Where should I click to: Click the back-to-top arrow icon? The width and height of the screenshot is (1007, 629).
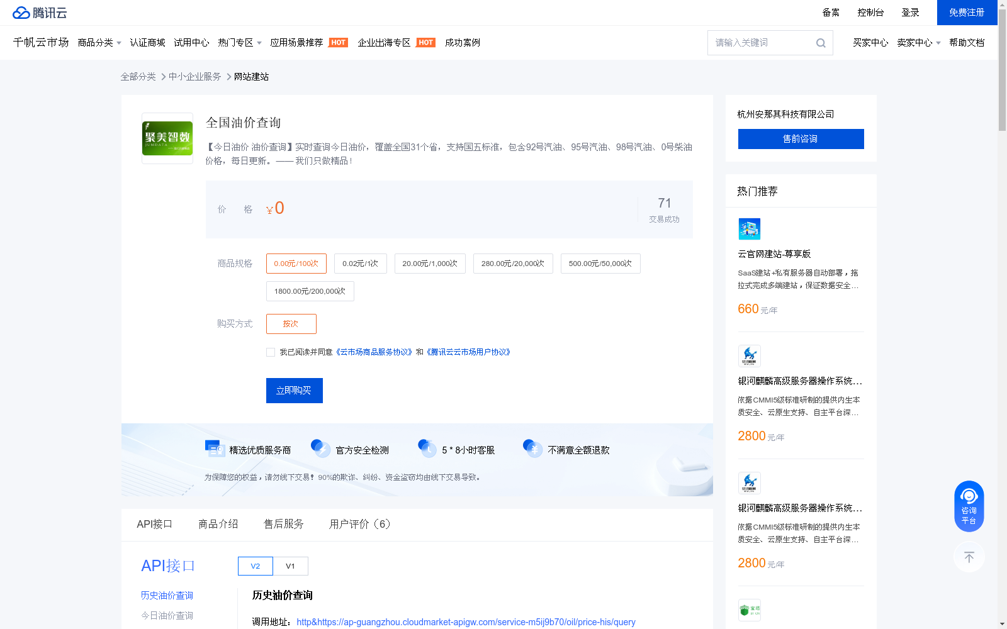969,557
